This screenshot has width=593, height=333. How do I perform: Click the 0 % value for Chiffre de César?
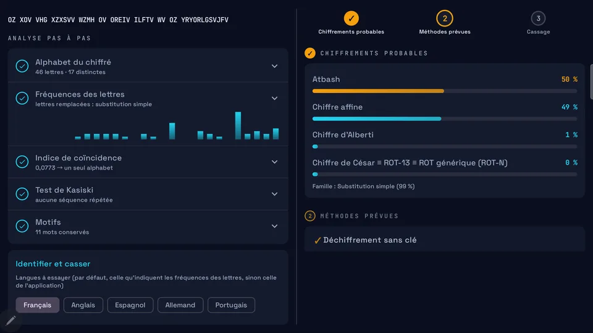tap(571, 162)
